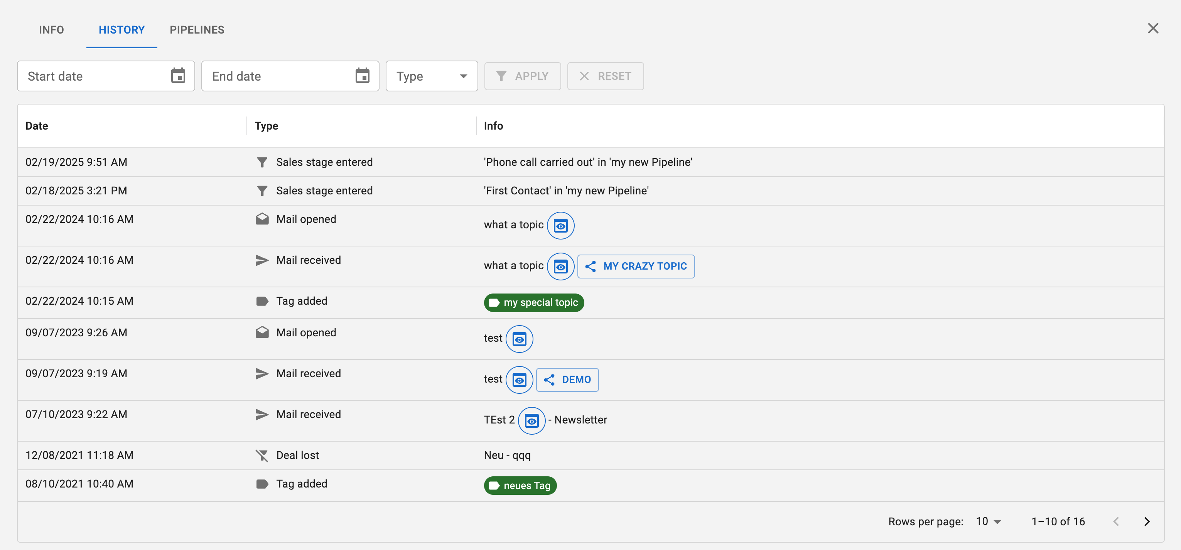Go to previous page of history
The width and height of the screenshot is (1181, 550).
click(x=1116, y=521)
